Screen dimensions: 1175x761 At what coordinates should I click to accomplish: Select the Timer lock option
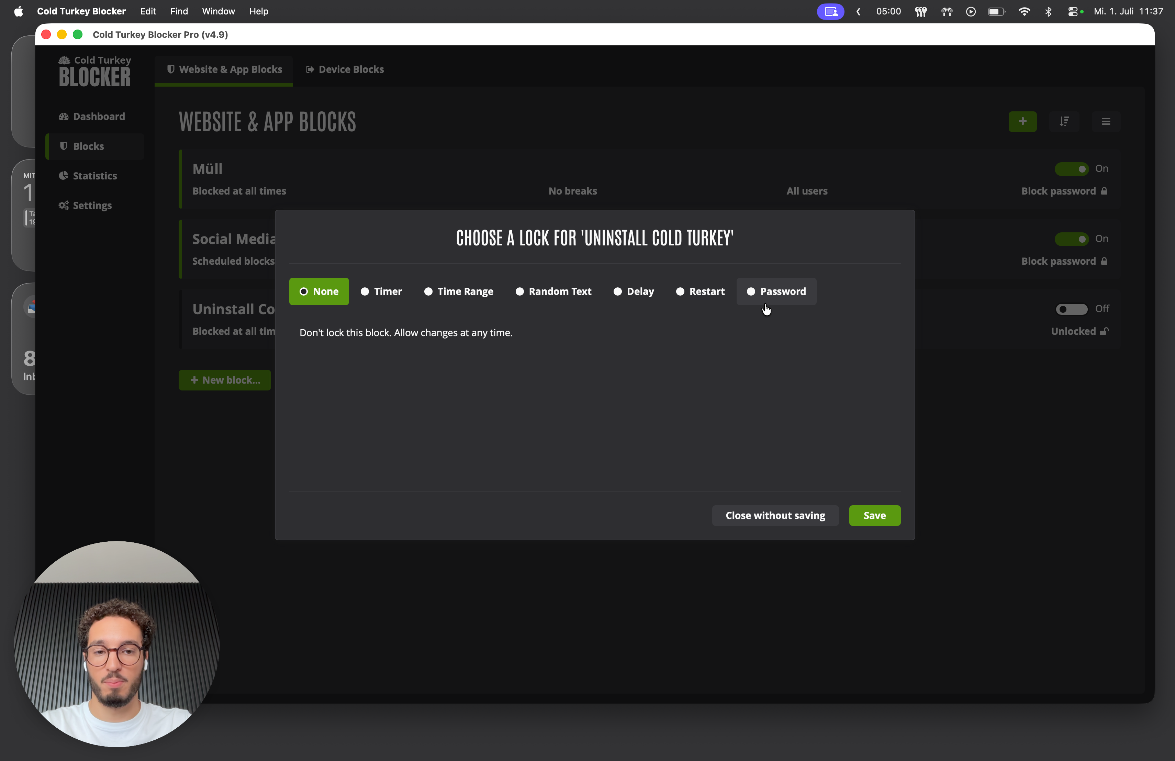(x=381, y=291)
